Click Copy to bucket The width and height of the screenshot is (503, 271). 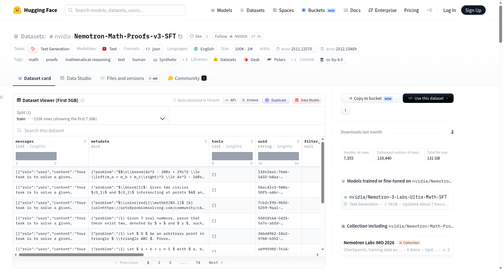point(370,98)
